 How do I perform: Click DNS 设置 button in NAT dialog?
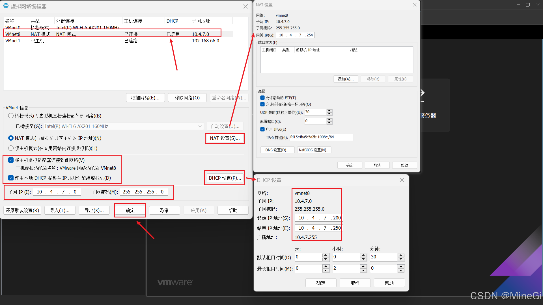(277, 150)
